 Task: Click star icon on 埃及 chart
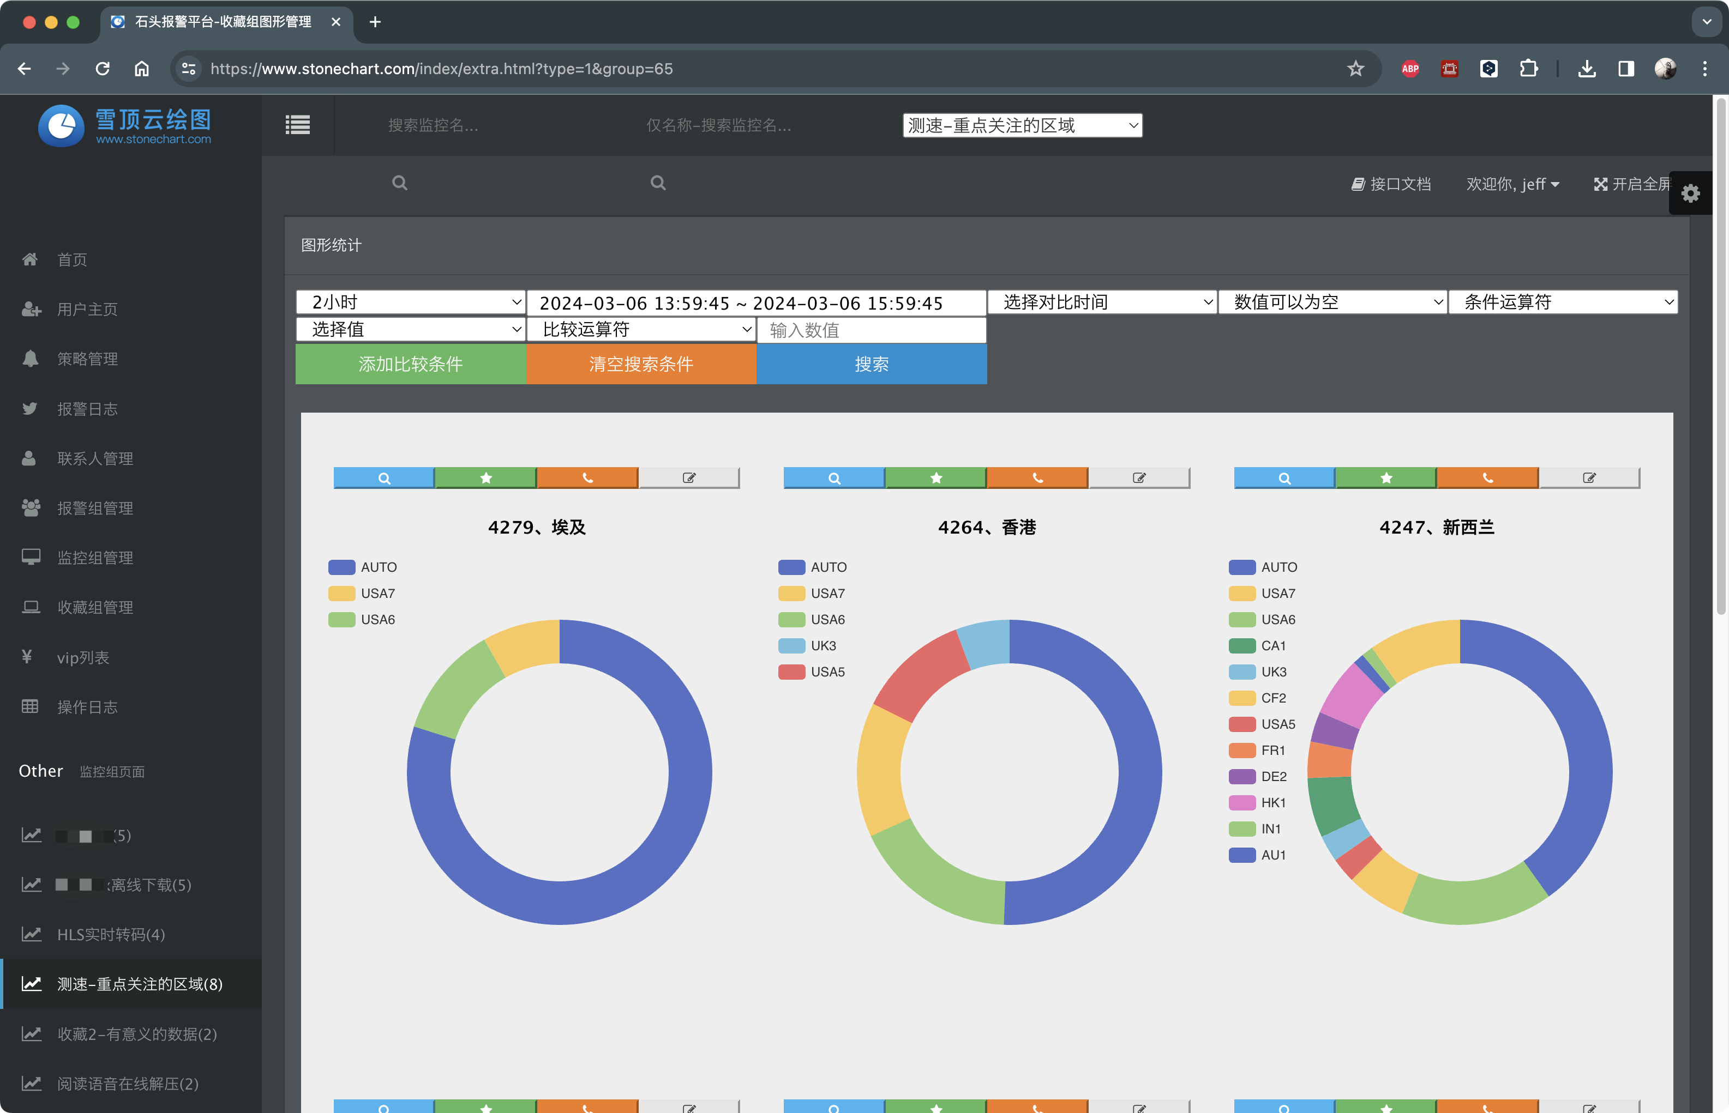[x=486, y=477]
